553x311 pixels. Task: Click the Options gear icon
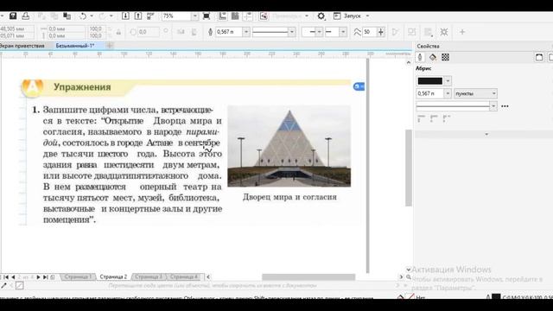(x=321, y=16)
